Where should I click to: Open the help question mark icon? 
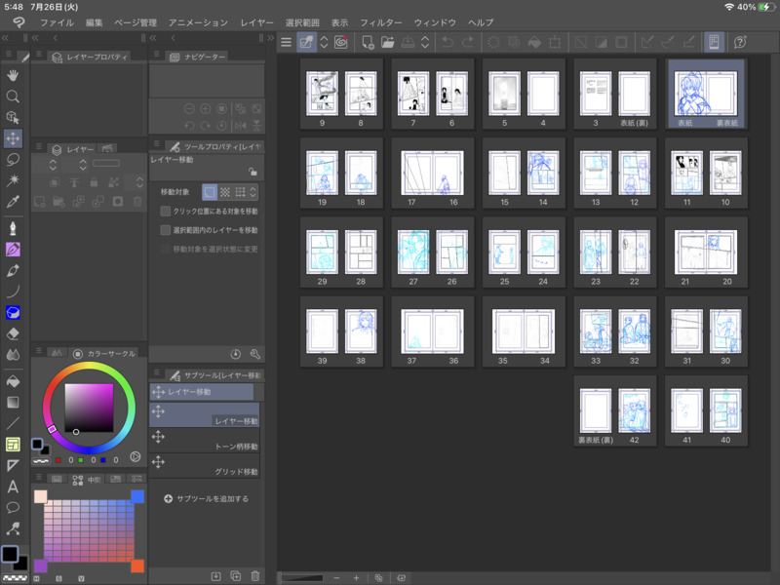[x=740, y=42]
